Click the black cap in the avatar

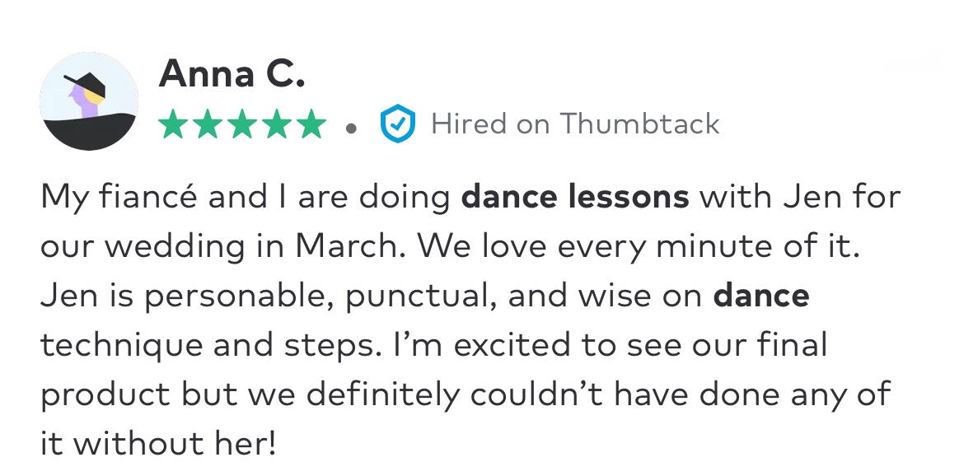86,84
